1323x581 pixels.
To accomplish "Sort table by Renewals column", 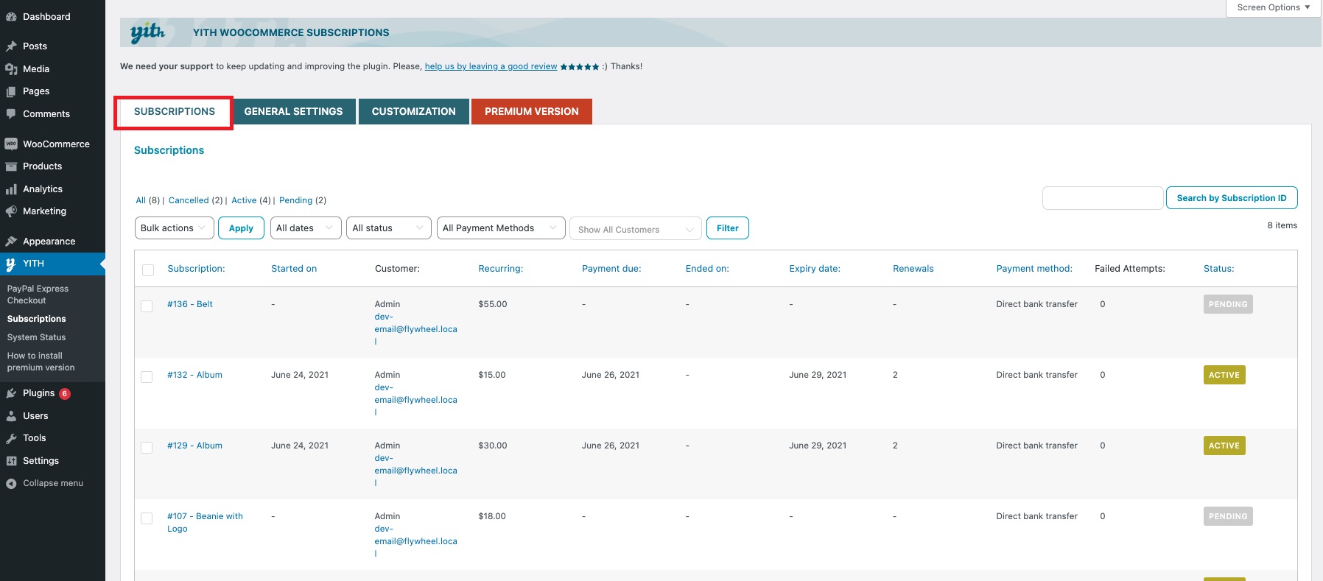I will point(913,269).
